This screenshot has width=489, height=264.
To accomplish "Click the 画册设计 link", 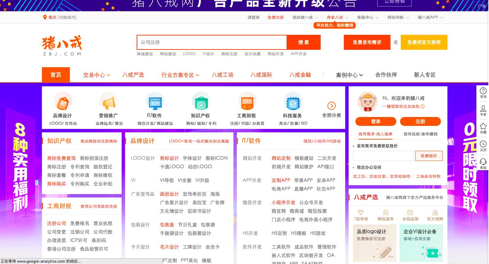I will click(x=169, y=194).
